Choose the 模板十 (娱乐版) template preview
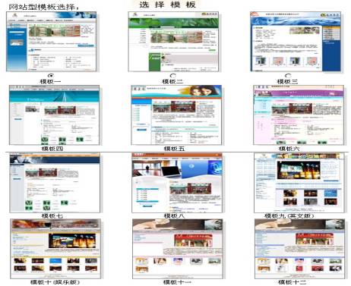 pos(55,249)
